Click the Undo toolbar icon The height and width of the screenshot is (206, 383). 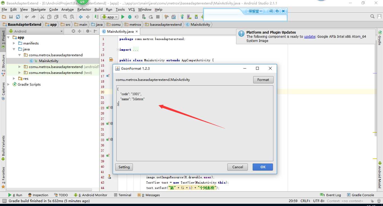click(27, 17)
